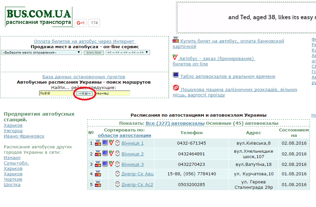Click phone number 0432464891
The image size is (316, 207).
tap(191, 154)
